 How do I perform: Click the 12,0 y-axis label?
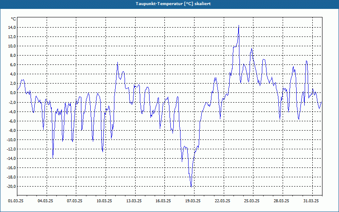coord(12,37)
